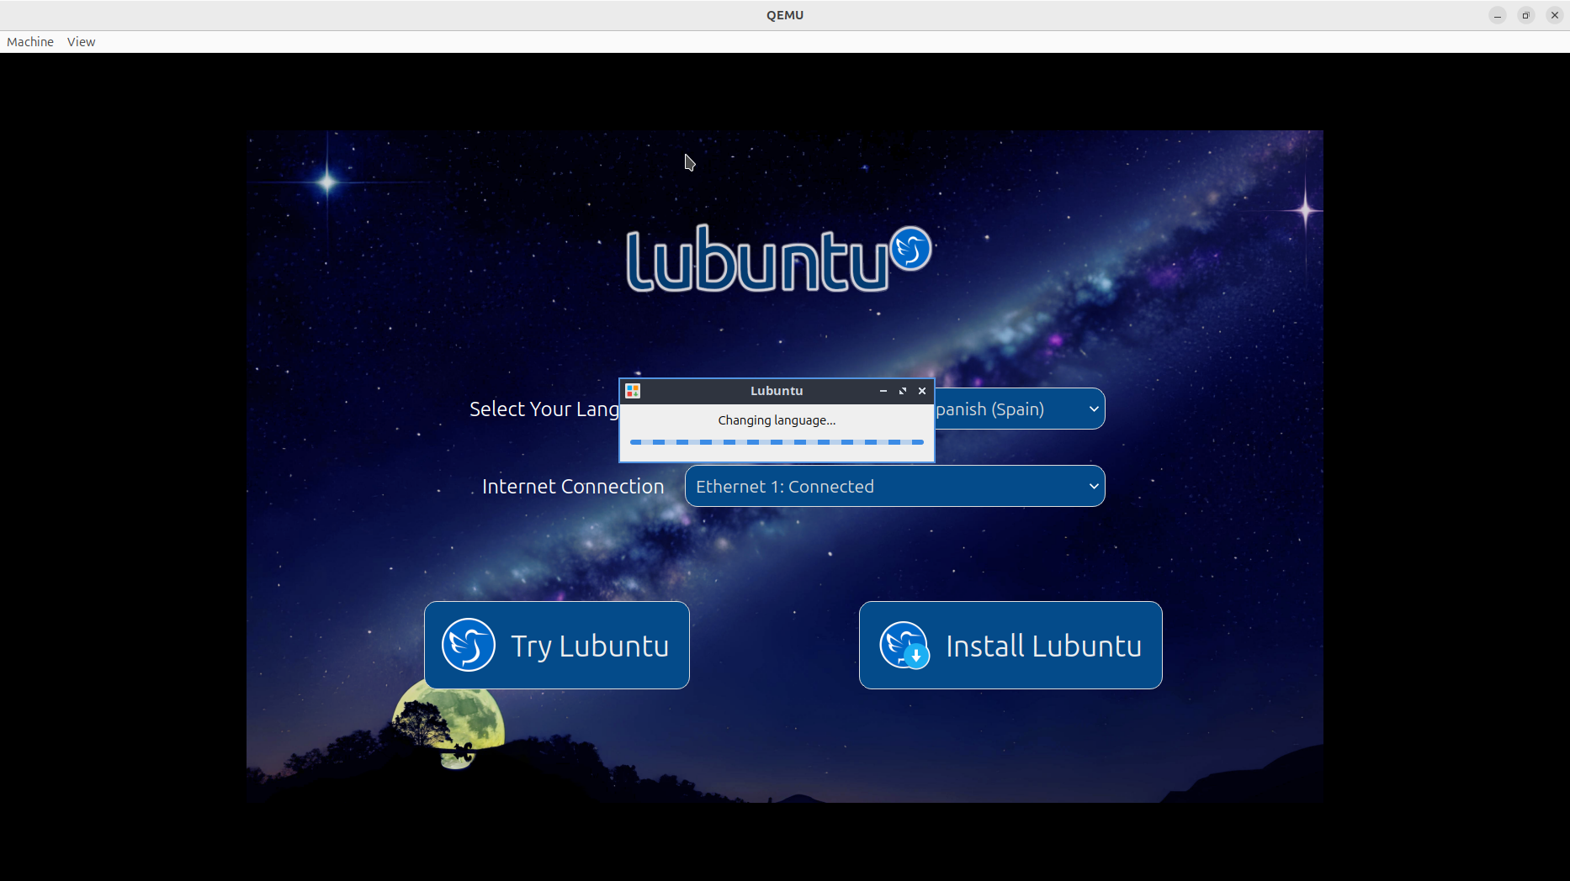Click the Install Lubuntu button
1570x881 pixels.
1010,645
